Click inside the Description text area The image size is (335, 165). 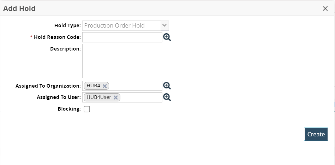[142, 61]
